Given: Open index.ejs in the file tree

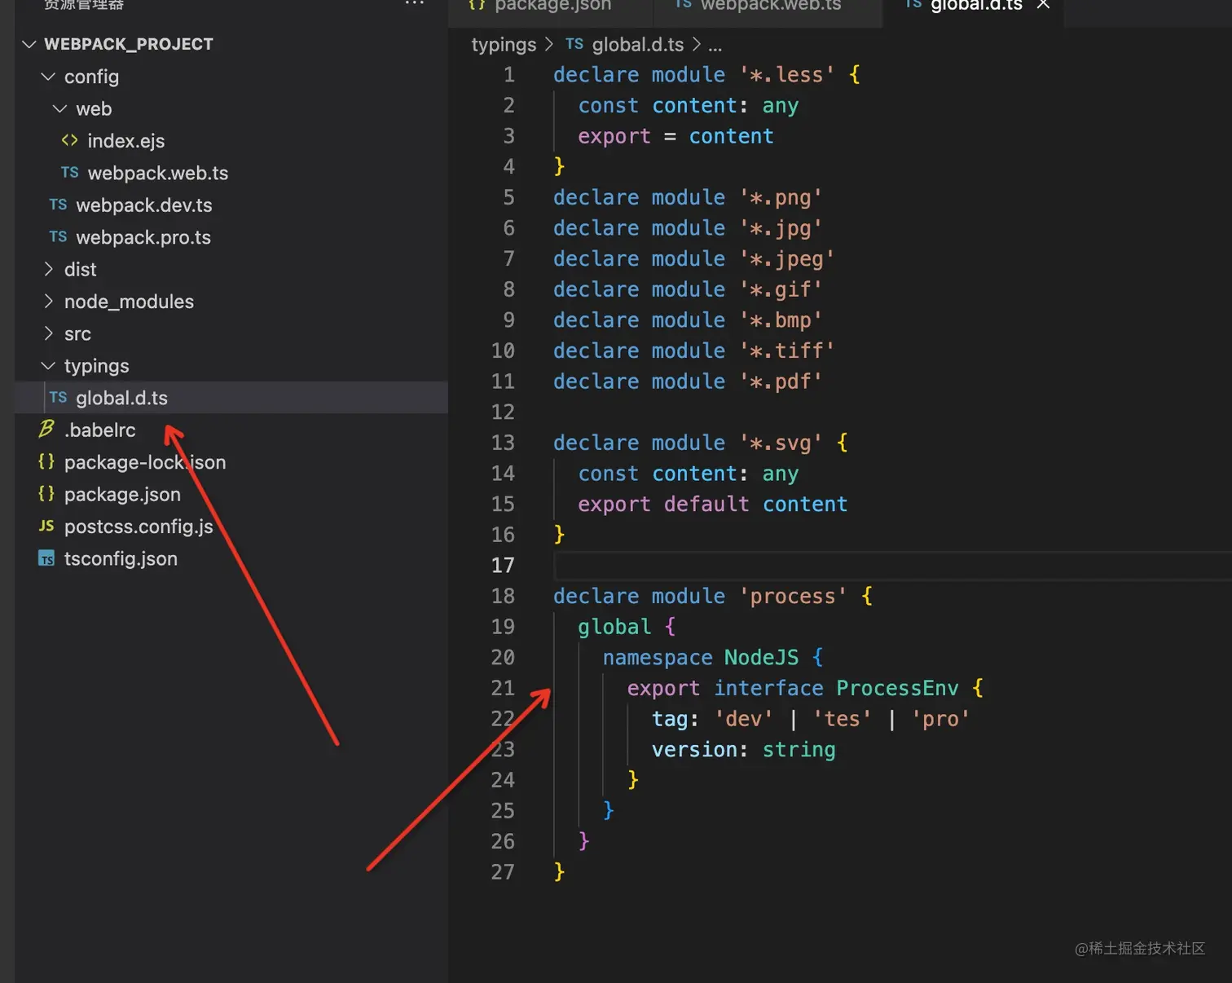Looking at the screenshot, I should pos(126,141).
